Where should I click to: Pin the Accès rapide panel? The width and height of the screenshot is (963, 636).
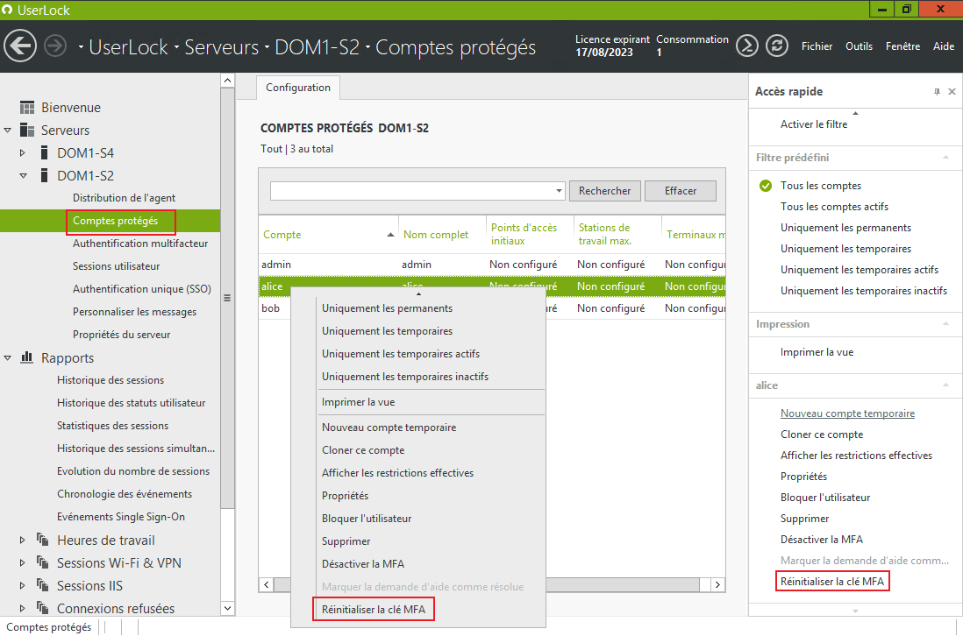pos(937,91)
